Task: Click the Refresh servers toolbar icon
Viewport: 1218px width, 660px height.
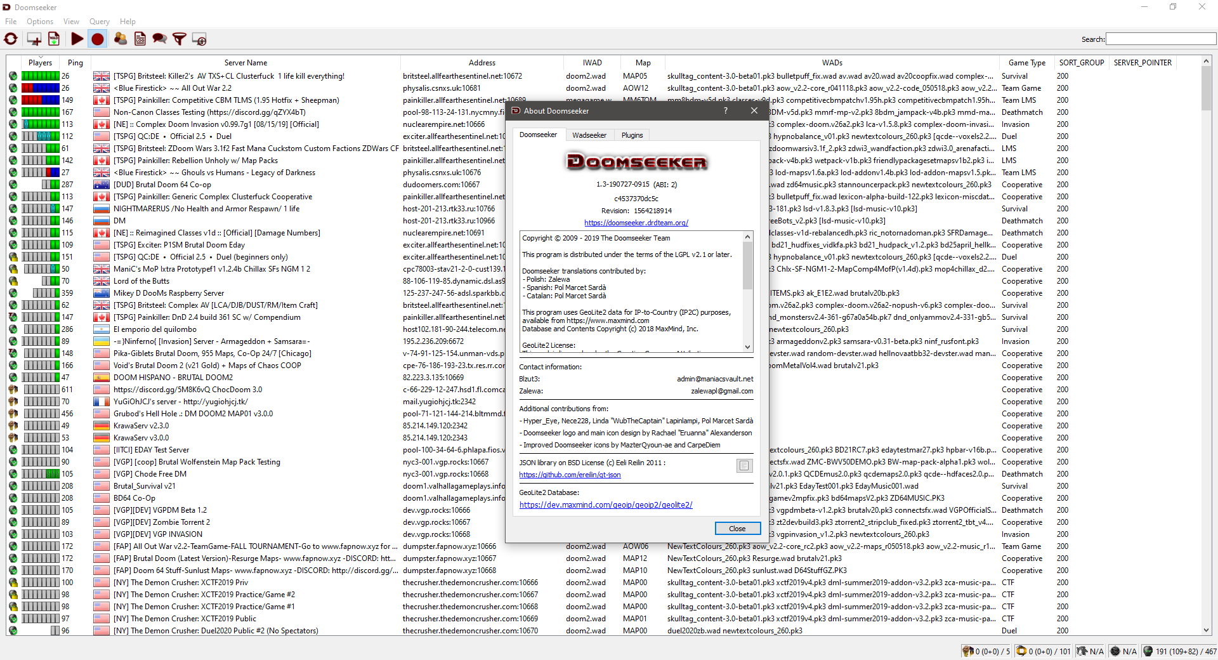Action: [11, 39]
